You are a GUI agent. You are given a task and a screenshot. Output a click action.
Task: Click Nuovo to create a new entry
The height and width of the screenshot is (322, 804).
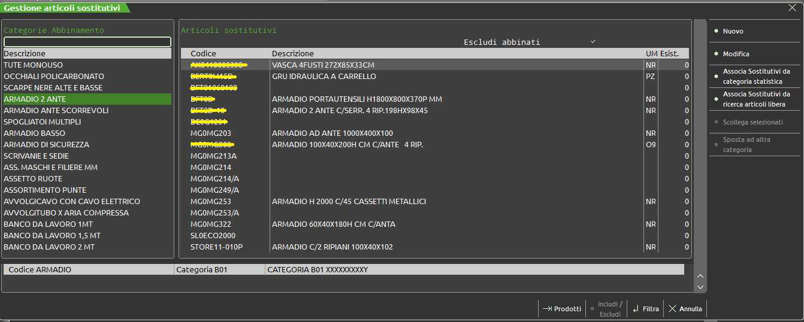click(x=733, y=31)
